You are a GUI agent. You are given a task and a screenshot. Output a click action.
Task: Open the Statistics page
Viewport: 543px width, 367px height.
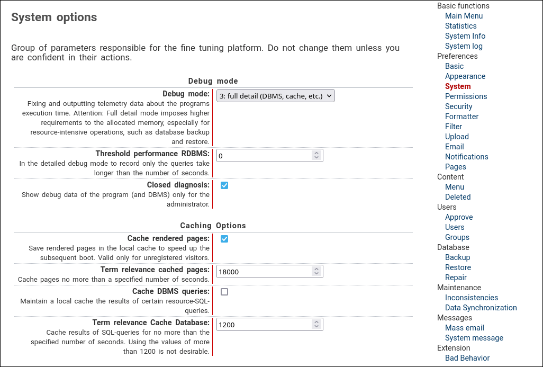(x=460, y=26)
